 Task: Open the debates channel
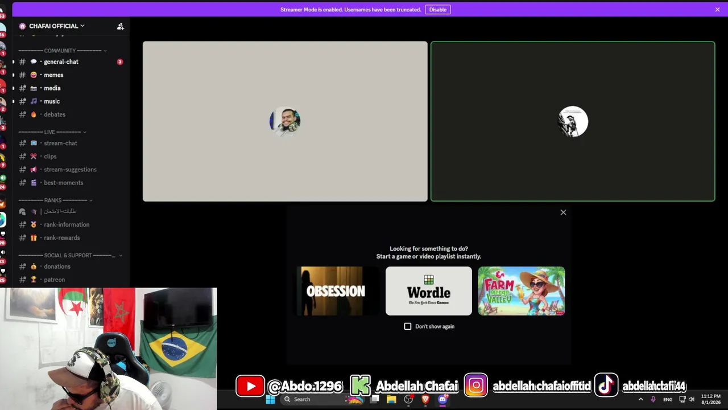click(x=71, y=114)
